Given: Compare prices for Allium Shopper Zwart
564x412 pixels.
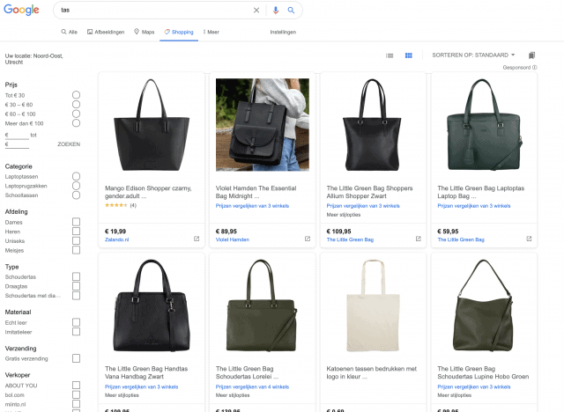Looking at the screenshot, I should (x=363, y=206).
